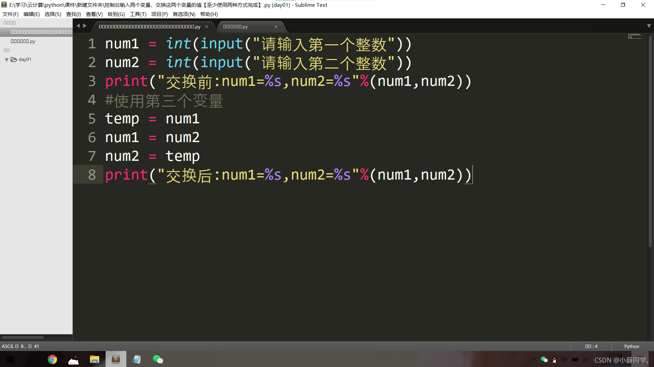Viewport: 654px width, 367px height.
Task: Switch to Sublime Text taskbar icon
Action: coord(116,359)
